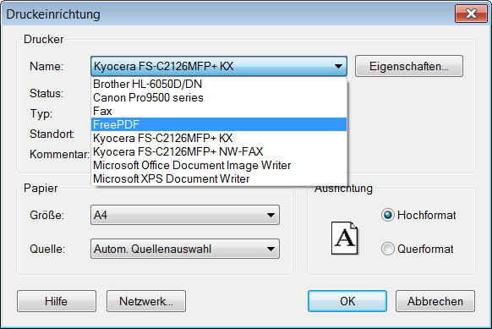This screenshot has height=329, width=492.
Task: Choose Microsoft XPS Document Writer
Action: pyautogui.click(x=219, y=178)
